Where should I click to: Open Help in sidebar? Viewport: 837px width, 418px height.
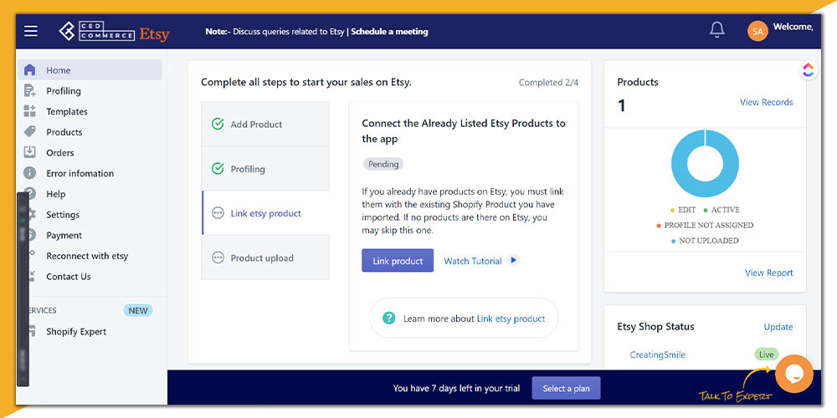(x=55, y=194)
